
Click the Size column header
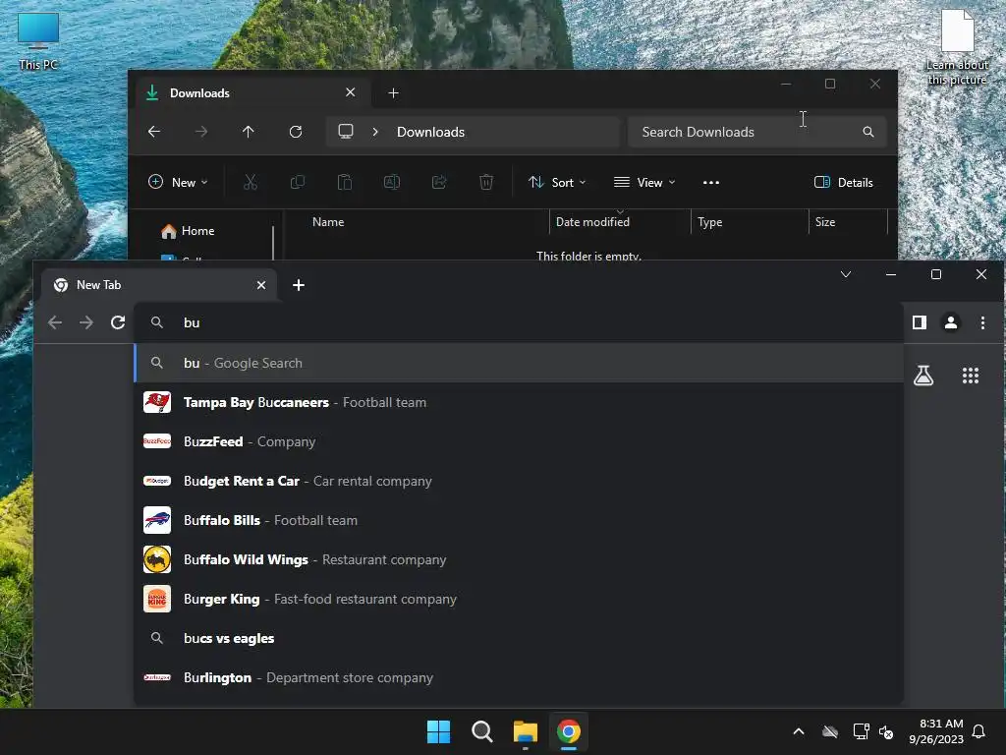pos(825,222)
